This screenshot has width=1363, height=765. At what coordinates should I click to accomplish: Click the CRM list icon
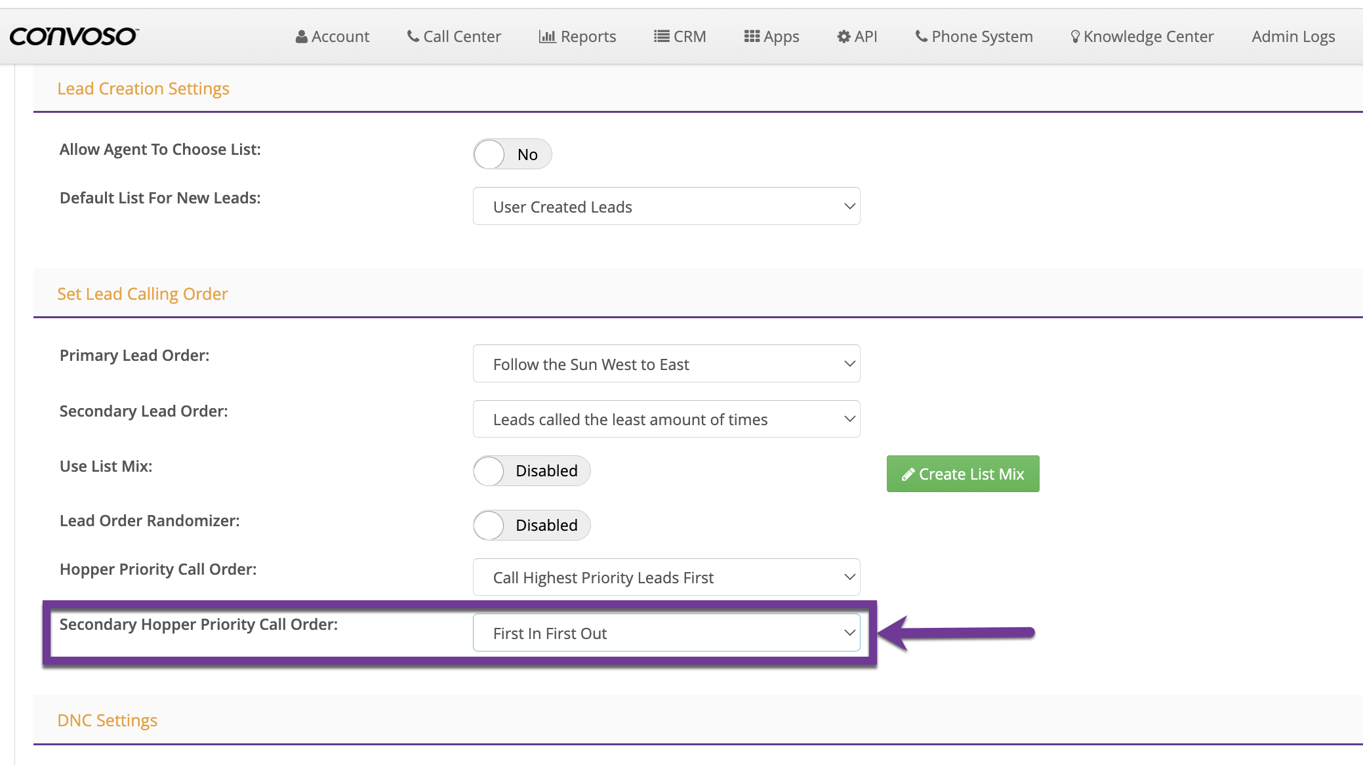[x=661, y=37]
